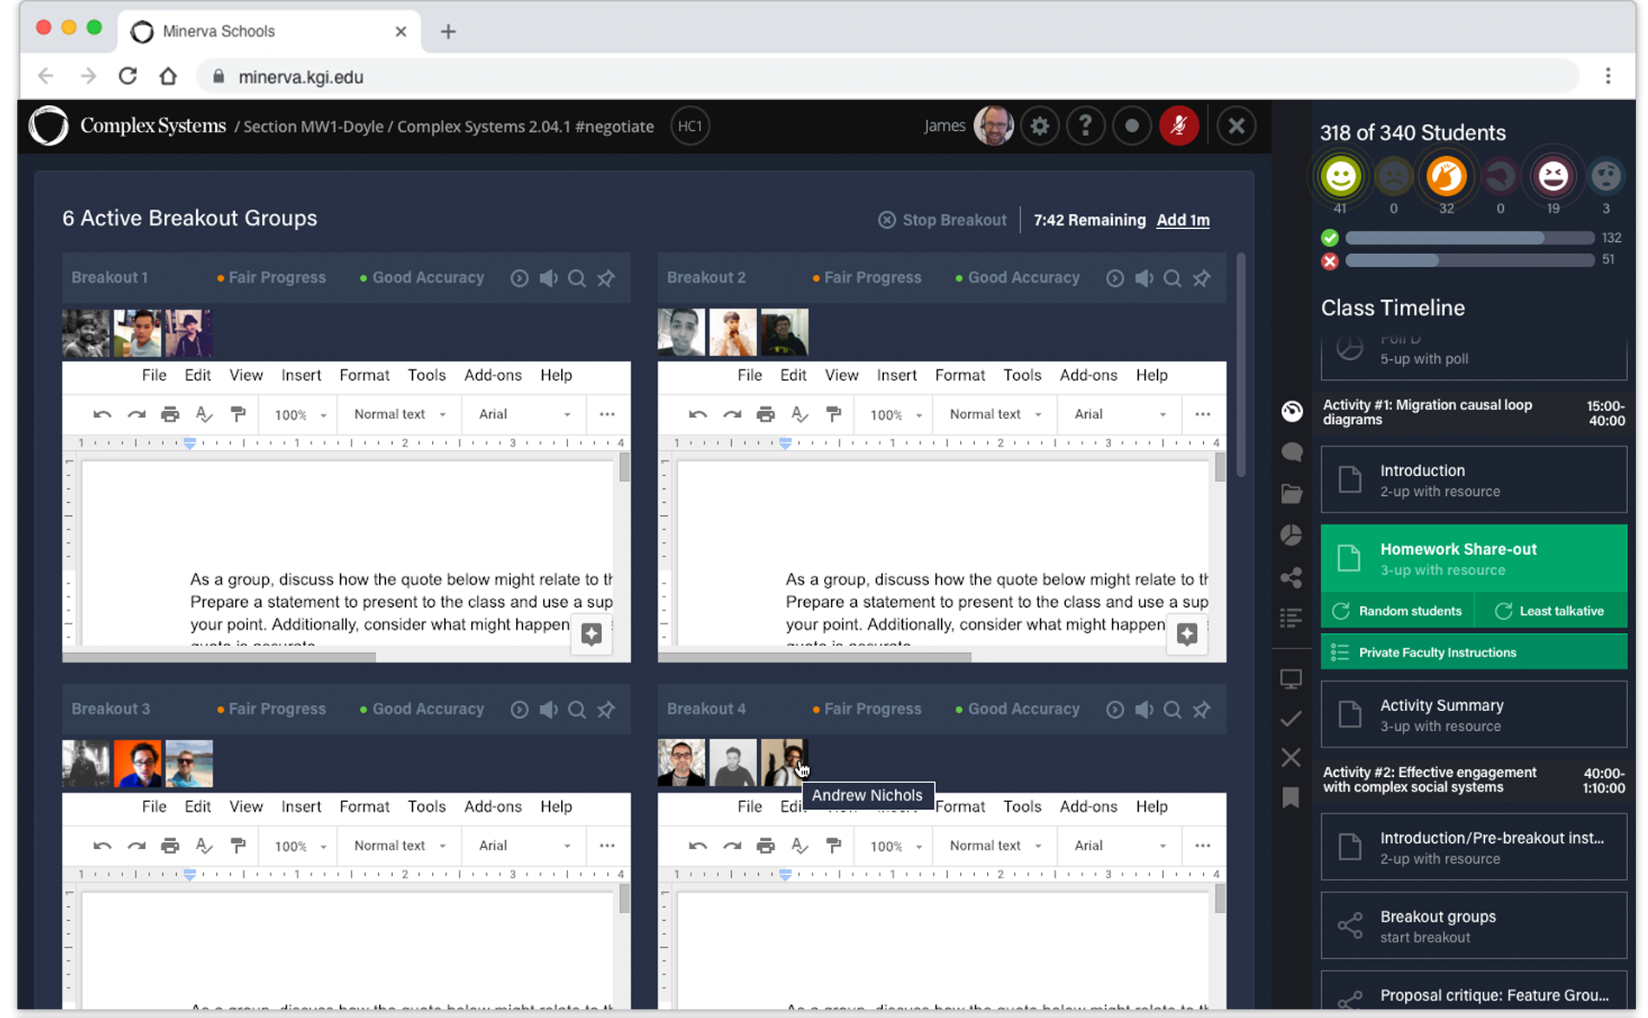Open Normal text style dropdown in Breakout 1
This screenshot has height=1018, width=1648.
(400, 414)
